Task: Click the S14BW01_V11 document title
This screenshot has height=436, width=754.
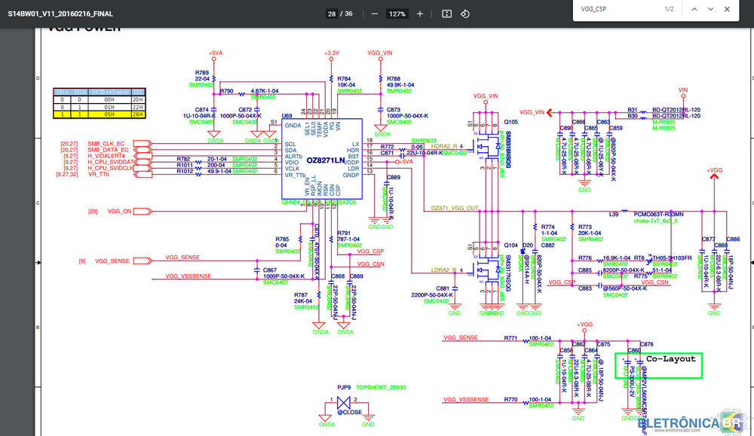Action: 60,14
